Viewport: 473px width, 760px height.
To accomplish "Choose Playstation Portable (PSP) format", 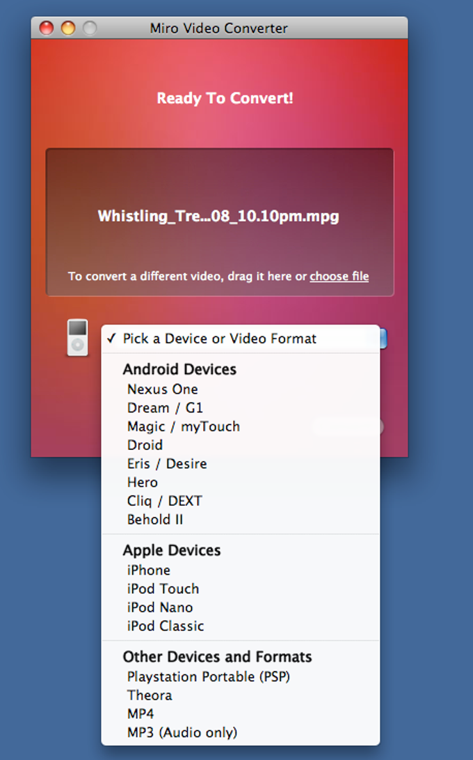I will tap(241, 676).
